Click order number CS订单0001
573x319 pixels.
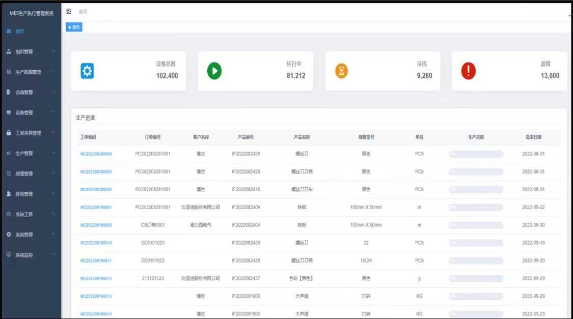point(153,225)
